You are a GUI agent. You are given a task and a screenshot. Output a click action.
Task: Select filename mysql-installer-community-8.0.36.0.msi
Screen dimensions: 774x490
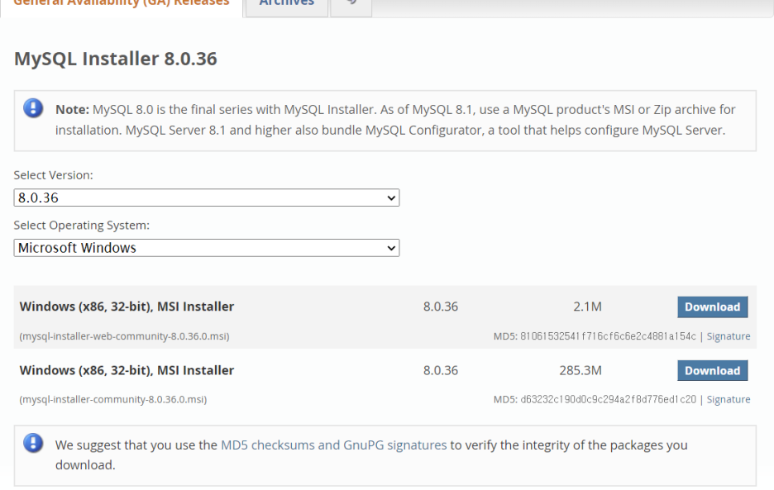click(113, 399)
